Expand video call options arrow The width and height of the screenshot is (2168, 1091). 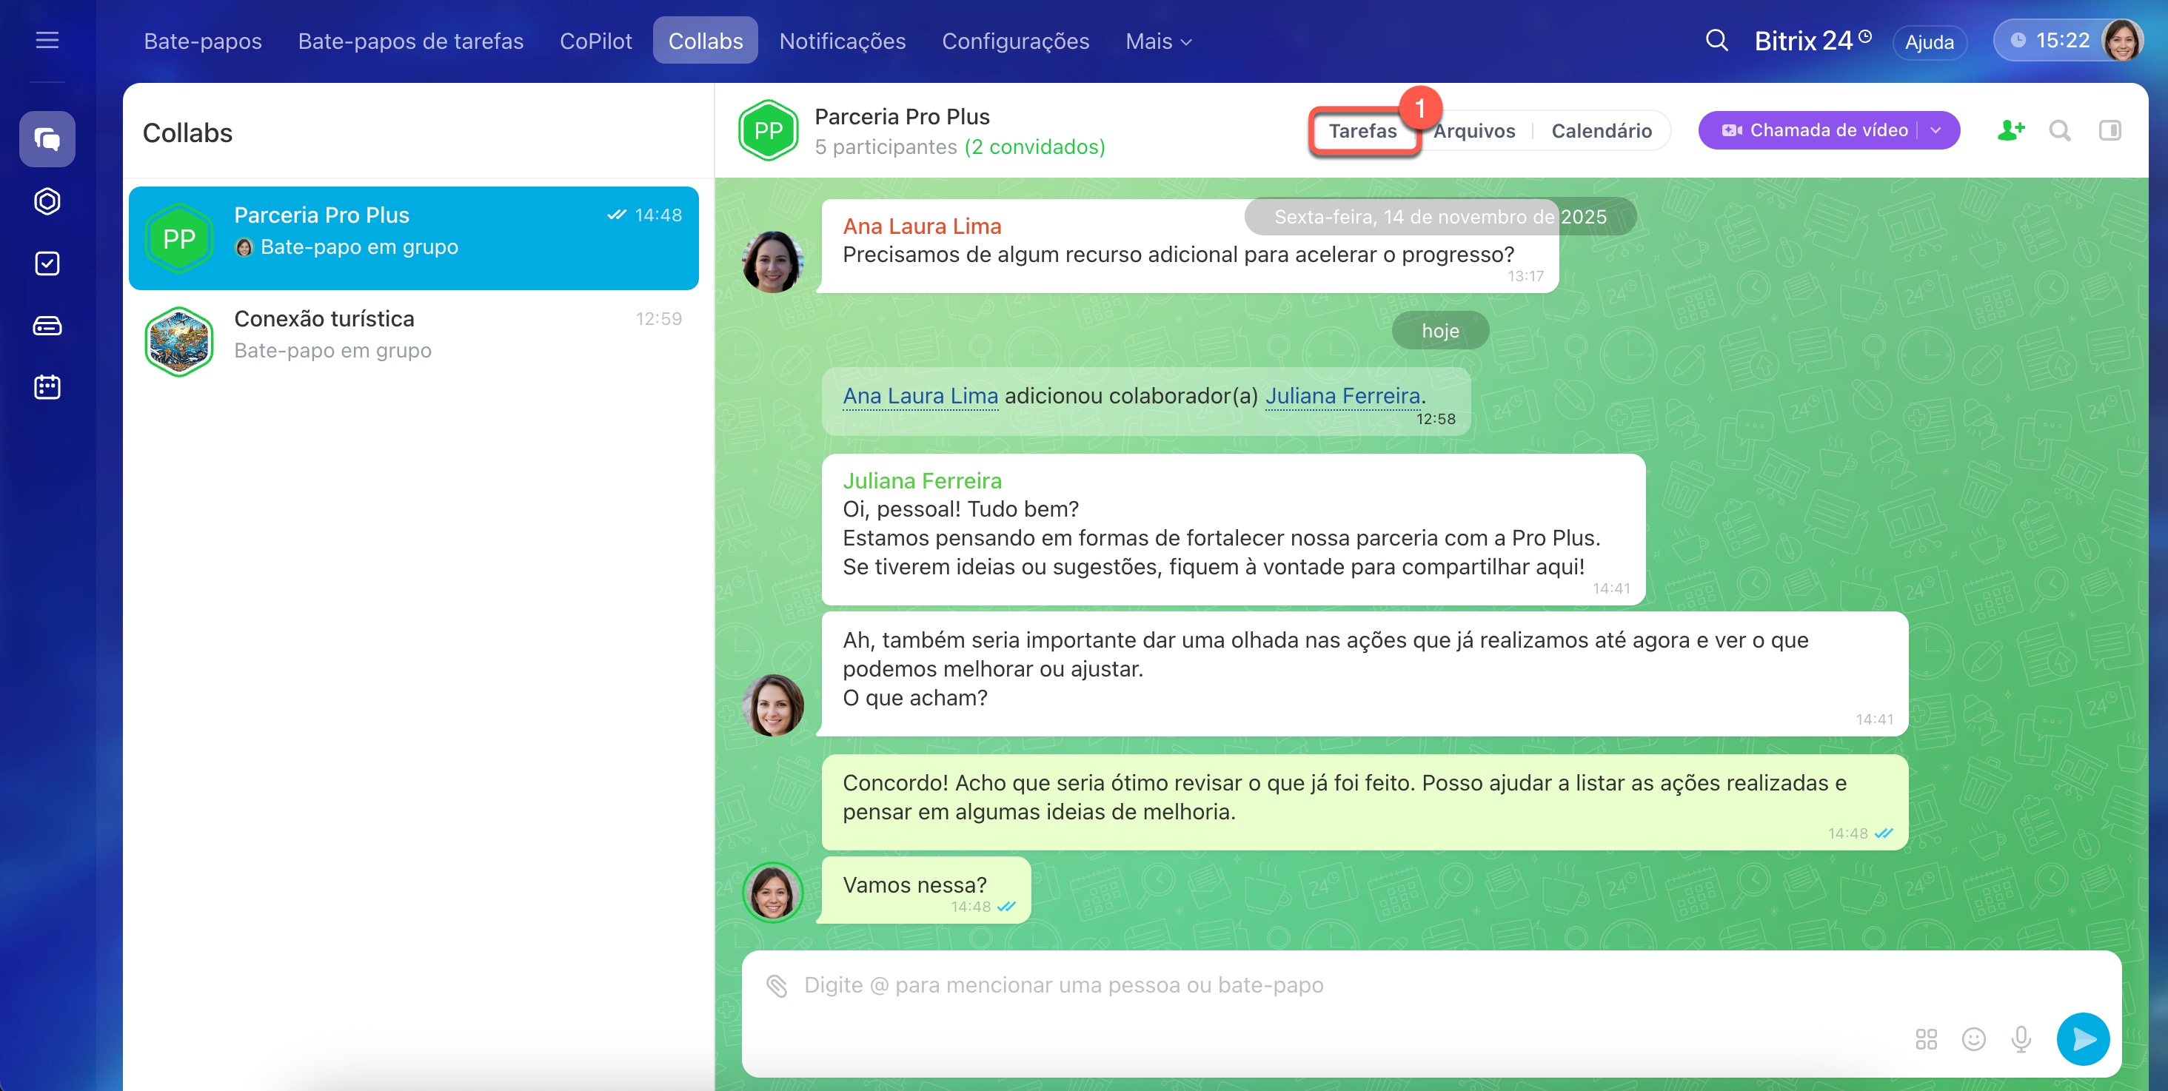pyautogui.click(x=1936, y=130)
